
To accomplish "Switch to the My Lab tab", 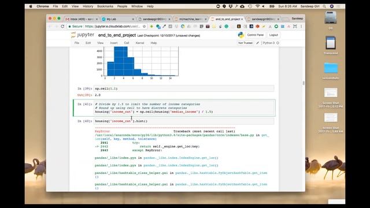I will (117, 19).
